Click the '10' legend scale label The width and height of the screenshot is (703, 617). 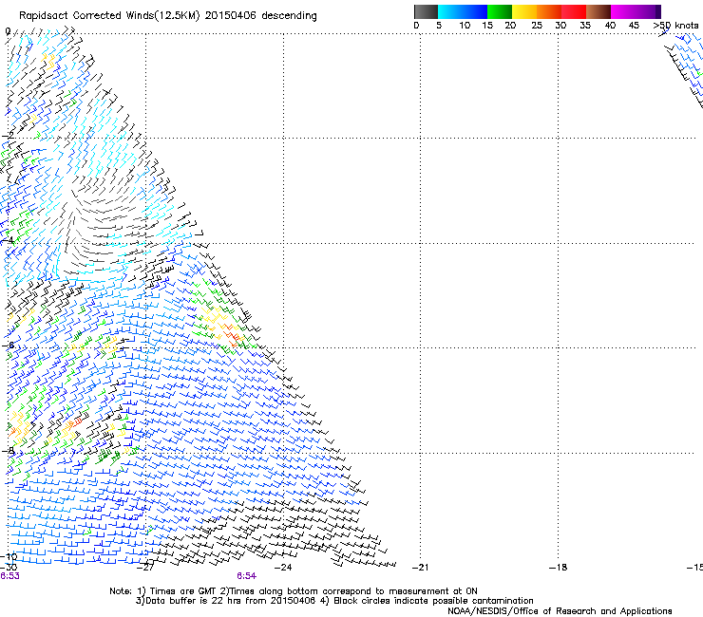tap(465, 26)
